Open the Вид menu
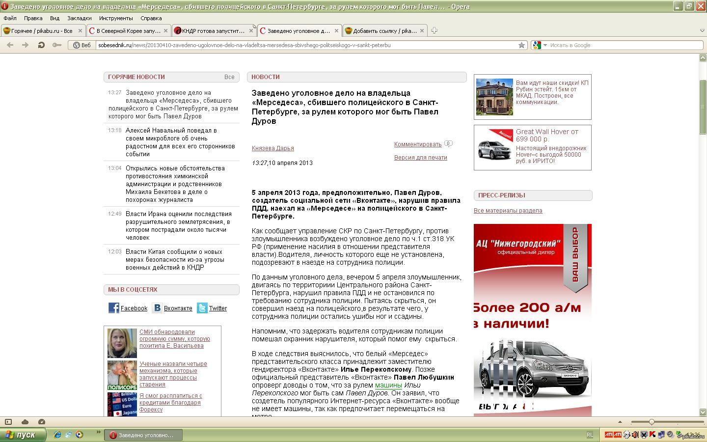Screen dimensions: 707x442 click(54, 18)
